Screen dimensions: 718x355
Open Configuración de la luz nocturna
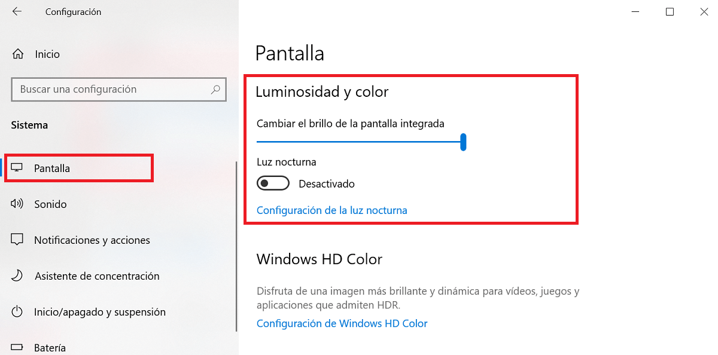tap(331, 210)
